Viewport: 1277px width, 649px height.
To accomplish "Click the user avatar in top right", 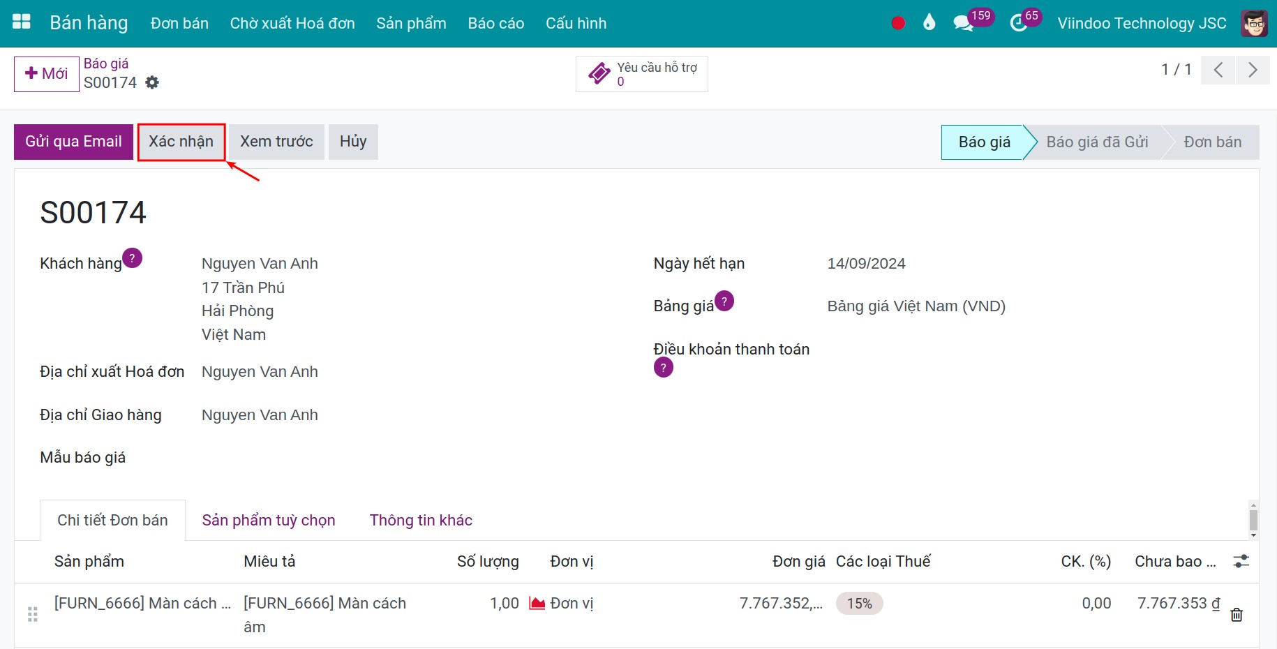I will pos(1254,23).
